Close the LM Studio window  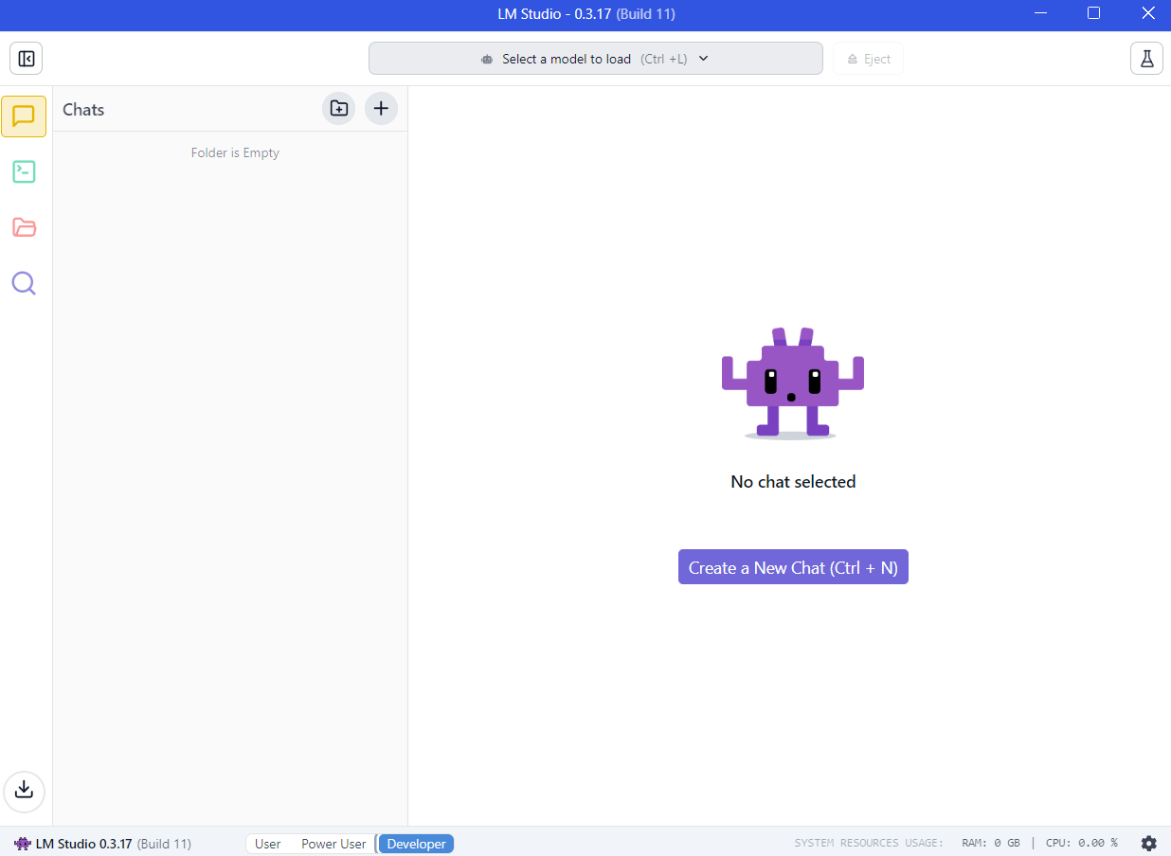1147,13
